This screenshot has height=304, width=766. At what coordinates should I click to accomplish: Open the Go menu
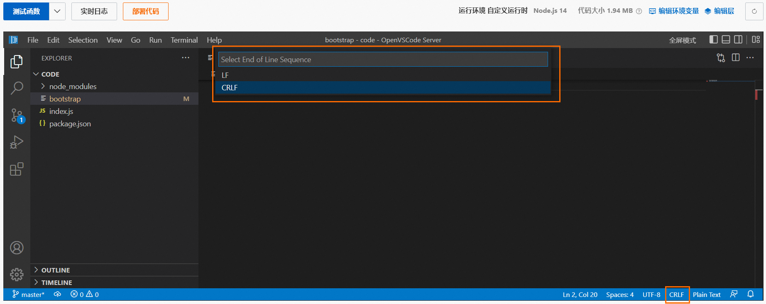pyautogui.click(x=135, y=40)
